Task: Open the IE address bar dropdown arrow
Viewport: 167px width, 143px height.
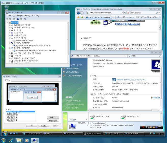Action: [x=122, y=13]
